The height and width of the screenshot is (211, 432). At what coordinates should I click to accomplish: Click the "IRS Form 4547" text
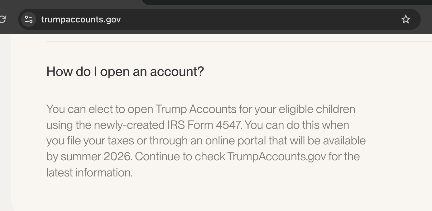tap(204, 125)
